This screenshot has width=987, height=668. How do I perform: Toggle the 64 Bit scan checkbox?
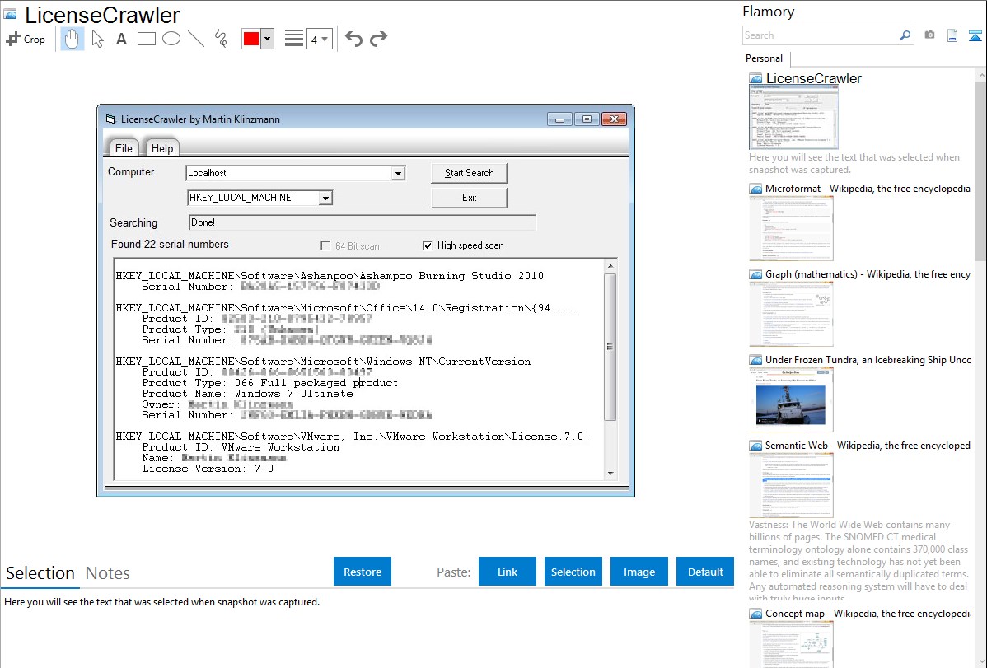coord(325,245)
